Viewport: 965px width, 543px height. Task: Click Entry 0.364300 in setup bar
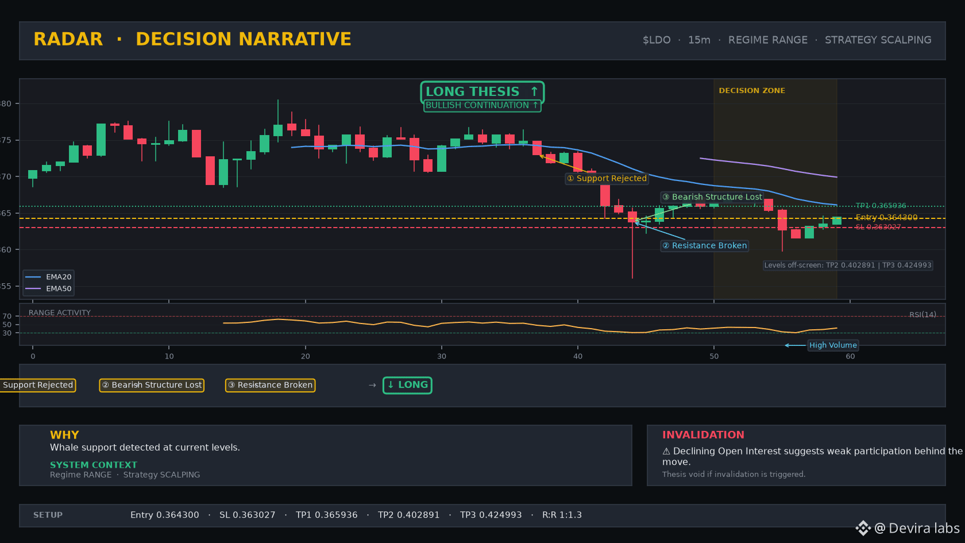point(165,515)
